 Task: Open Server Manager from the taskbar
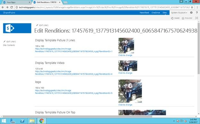(12, 121)
